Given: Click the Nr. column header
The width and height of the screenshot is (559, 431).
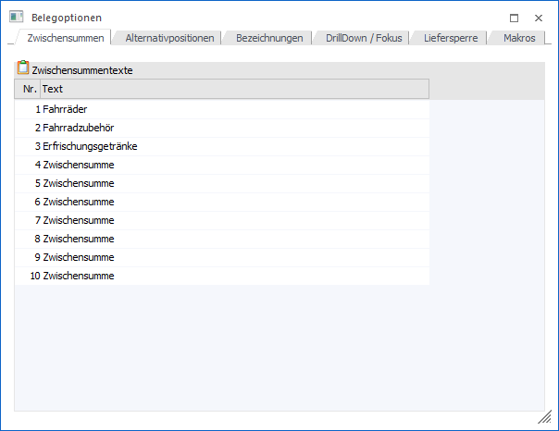Looking at the screenshot, I should (x=28, y=89).
